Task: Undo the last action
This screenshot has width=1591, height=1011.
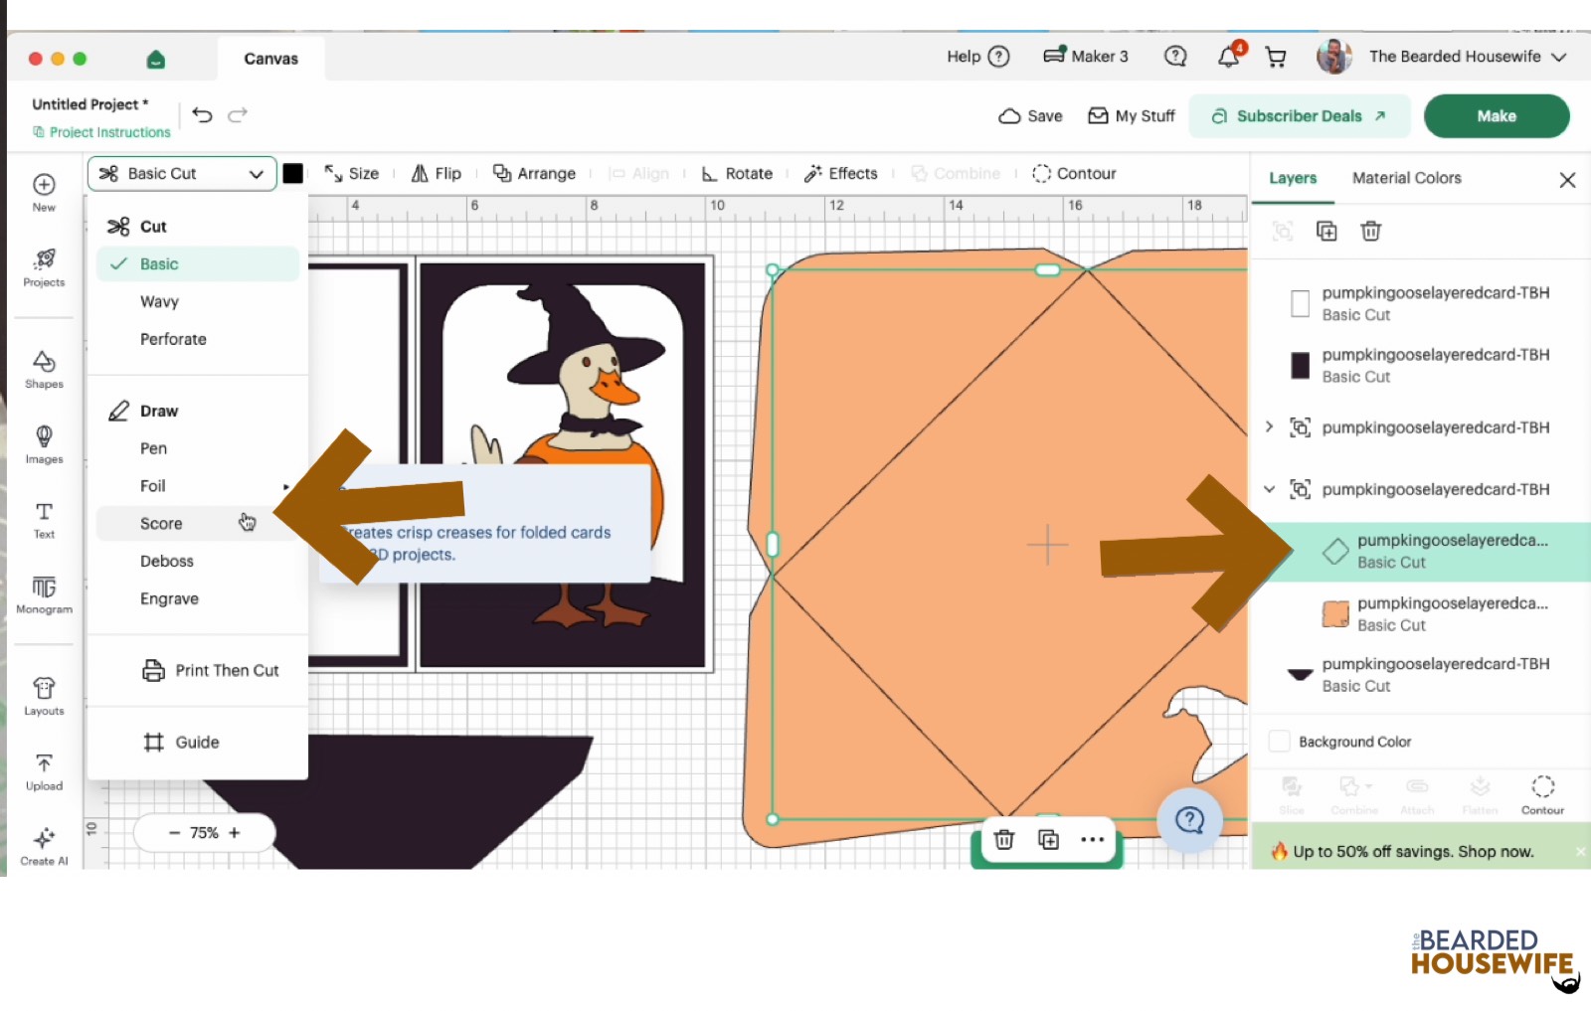Action: pos(202,115)
